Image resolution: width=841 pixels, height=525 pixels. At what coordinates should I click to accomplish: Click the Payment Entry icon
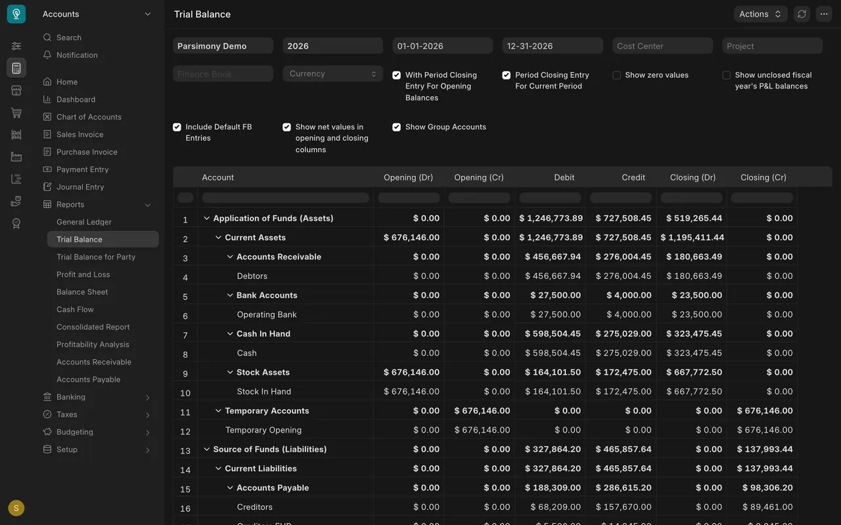point(47,169)
